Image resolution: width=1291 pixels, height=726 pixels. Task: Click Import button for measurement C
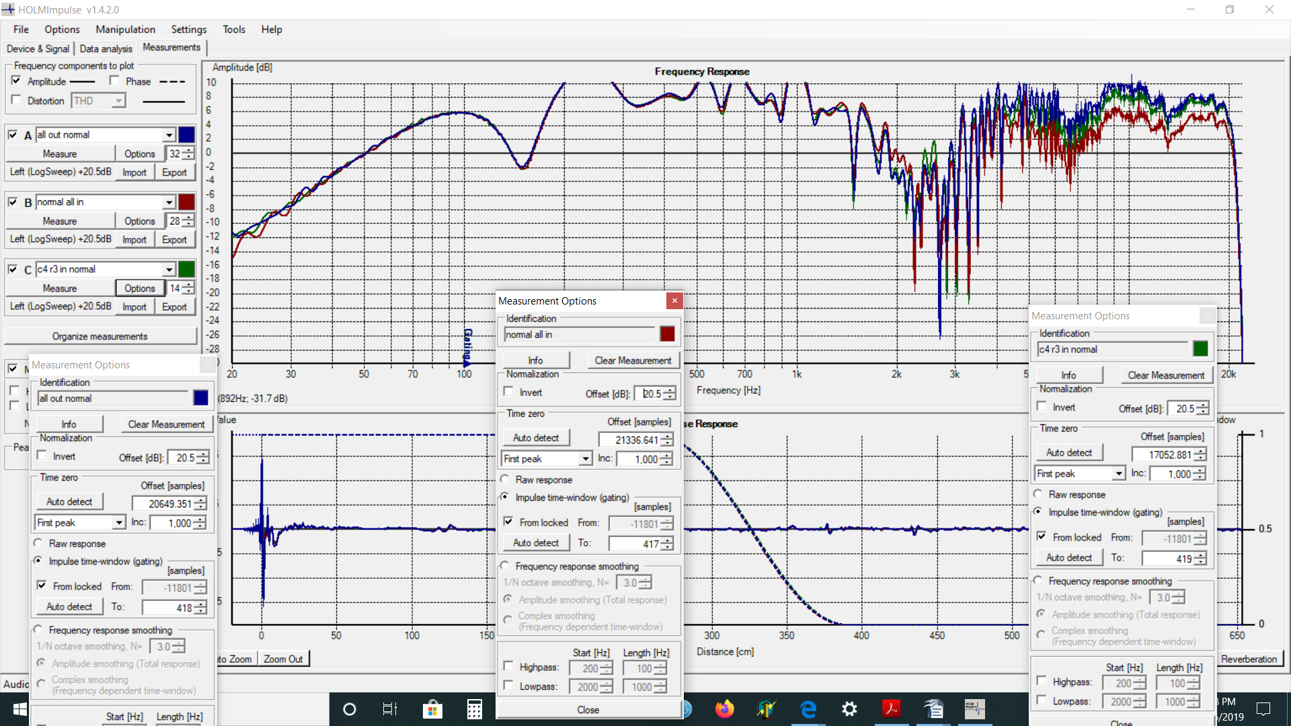[x=134, y=307]
